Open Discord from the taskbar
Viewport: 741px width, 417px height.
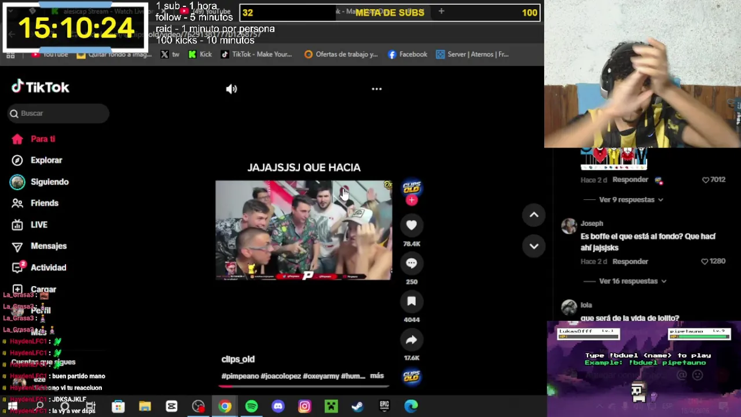(x=278, y=406)
